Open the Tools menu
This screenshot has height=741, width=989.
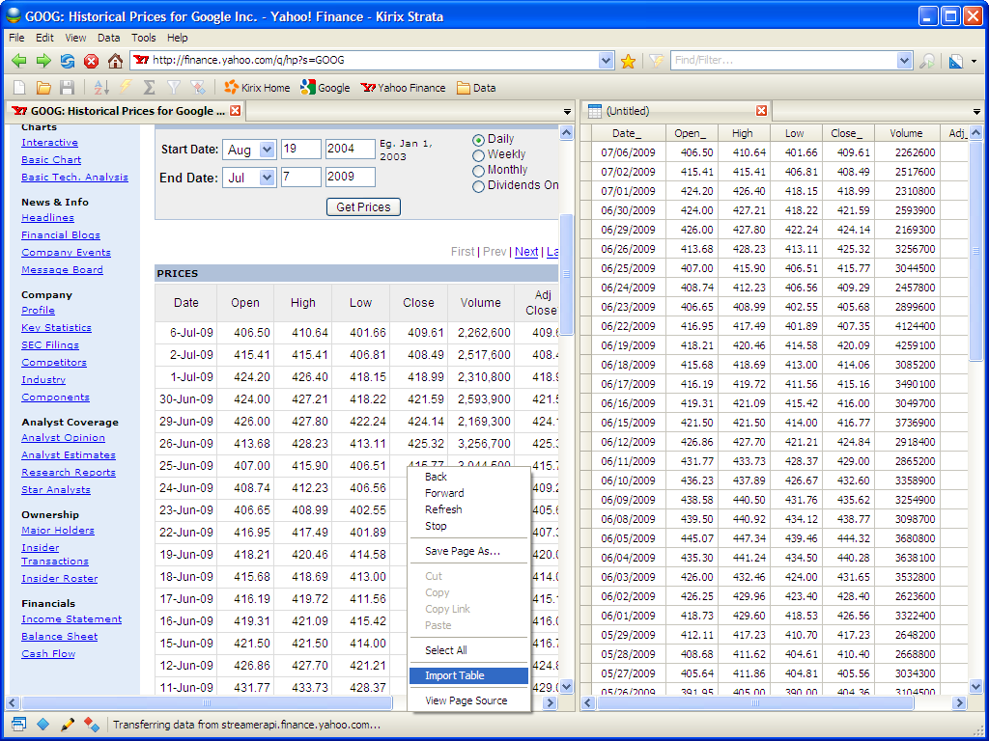(x=143, y=38)
